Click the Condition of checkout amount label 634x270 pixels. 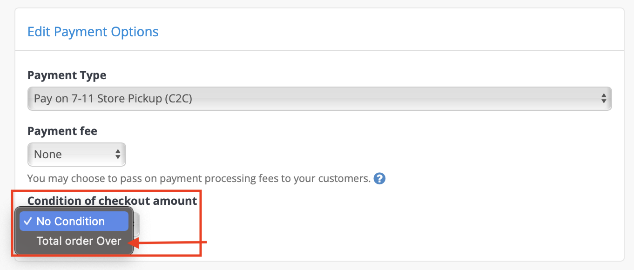(112, 201)
